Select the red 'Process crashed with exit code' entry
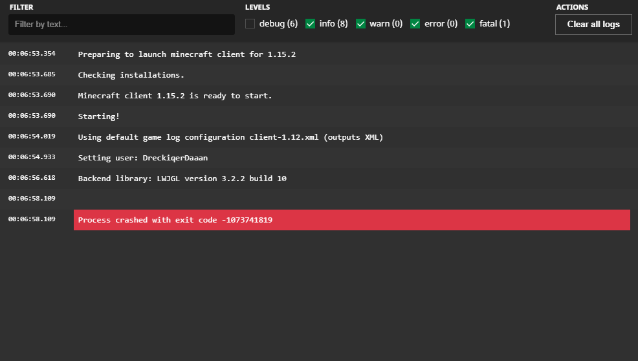This screenshot has height=361, width=638. click(x=351, y=220)
